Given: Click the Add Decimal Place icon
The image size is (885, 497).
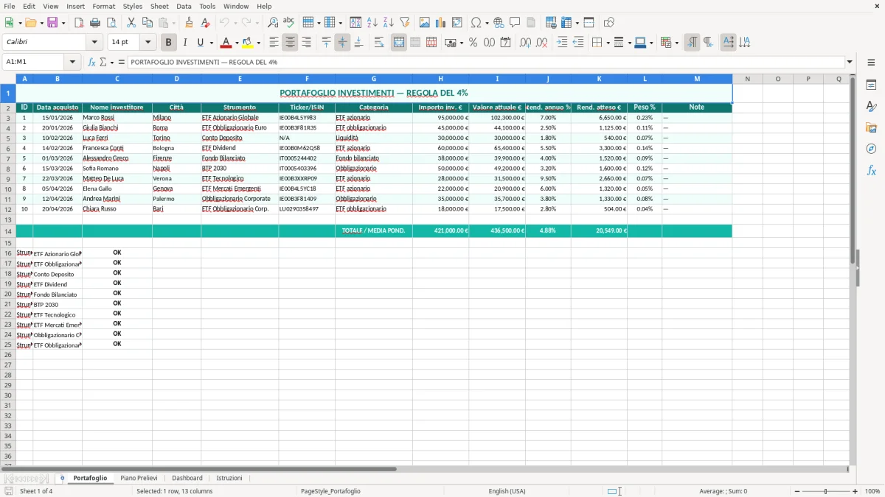Looking at the screenshot, I should tap(525, 43).
